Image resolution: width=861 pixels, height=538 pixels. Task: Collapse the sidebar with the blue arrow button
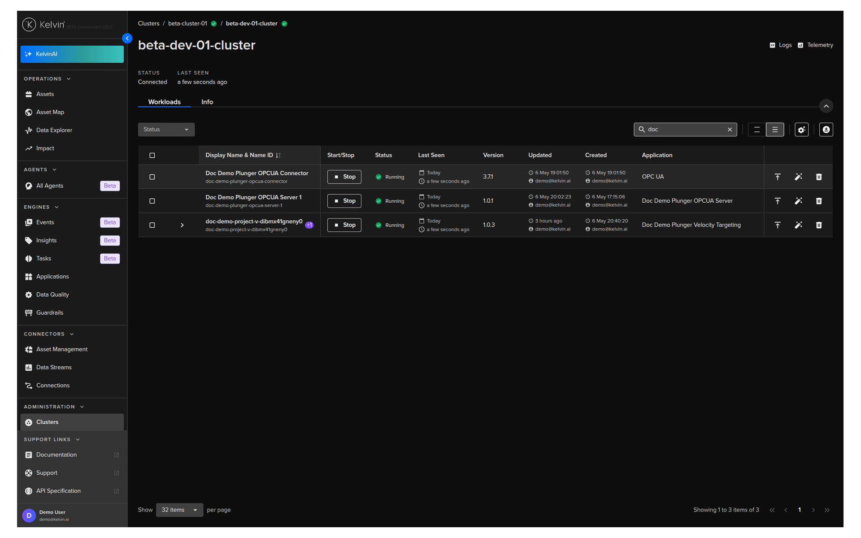click(127, 39)
